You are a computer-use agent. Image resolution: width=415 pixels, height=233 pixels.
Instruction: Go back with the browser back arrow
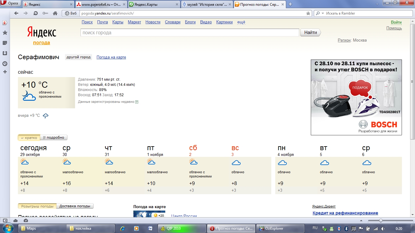pos(16,13)
